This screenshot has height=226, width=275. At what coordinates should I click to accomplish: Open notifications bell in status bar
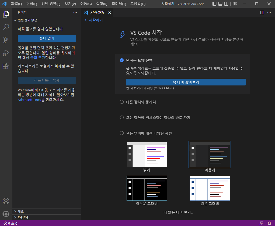[269, 223]
